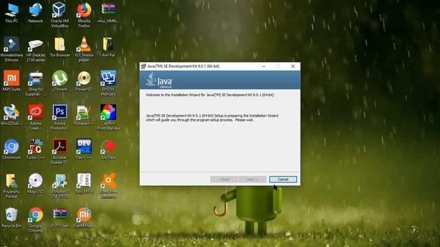Launch Dev-C++ shortcut
440x247 pixels.
(84, 150)
